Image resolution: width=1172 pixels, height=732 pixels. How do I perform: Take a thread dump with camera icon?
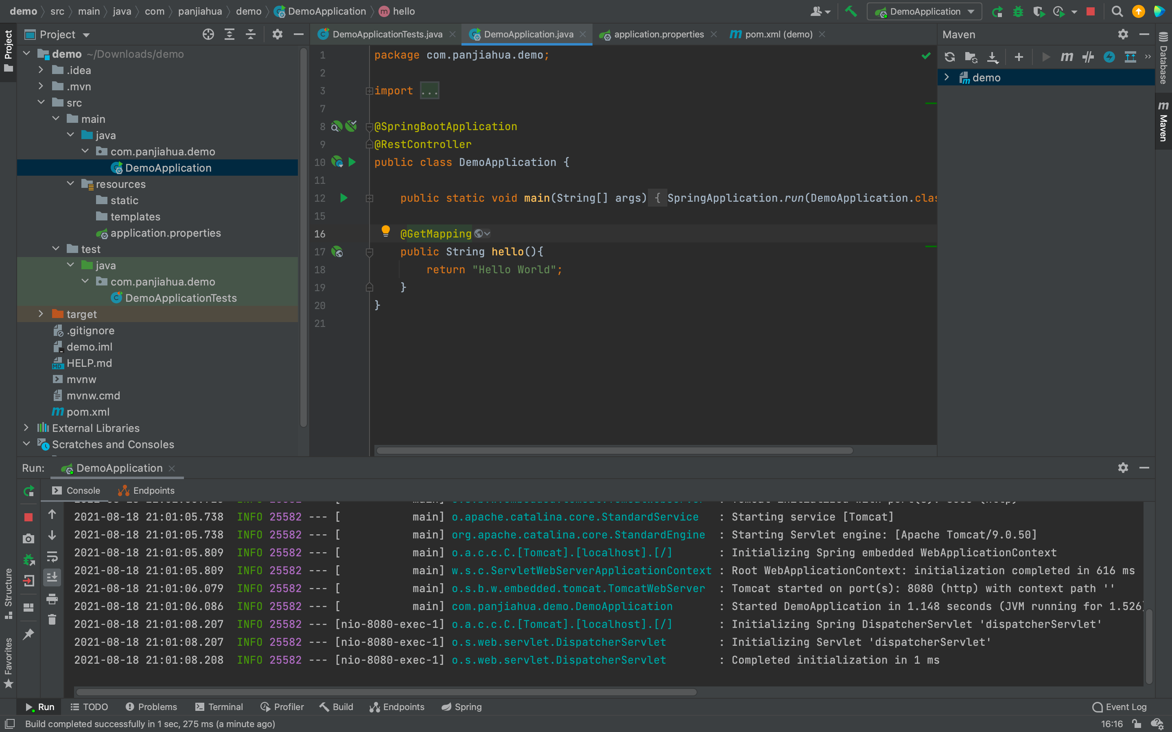pyautogui.click(x=28, y=538)
